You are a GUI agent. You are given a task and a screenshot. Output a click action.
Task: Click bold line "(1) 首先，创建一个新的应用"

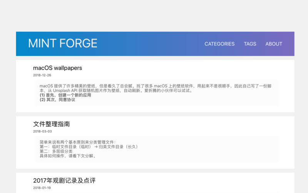pyautogui.click(x=65, y=95)
